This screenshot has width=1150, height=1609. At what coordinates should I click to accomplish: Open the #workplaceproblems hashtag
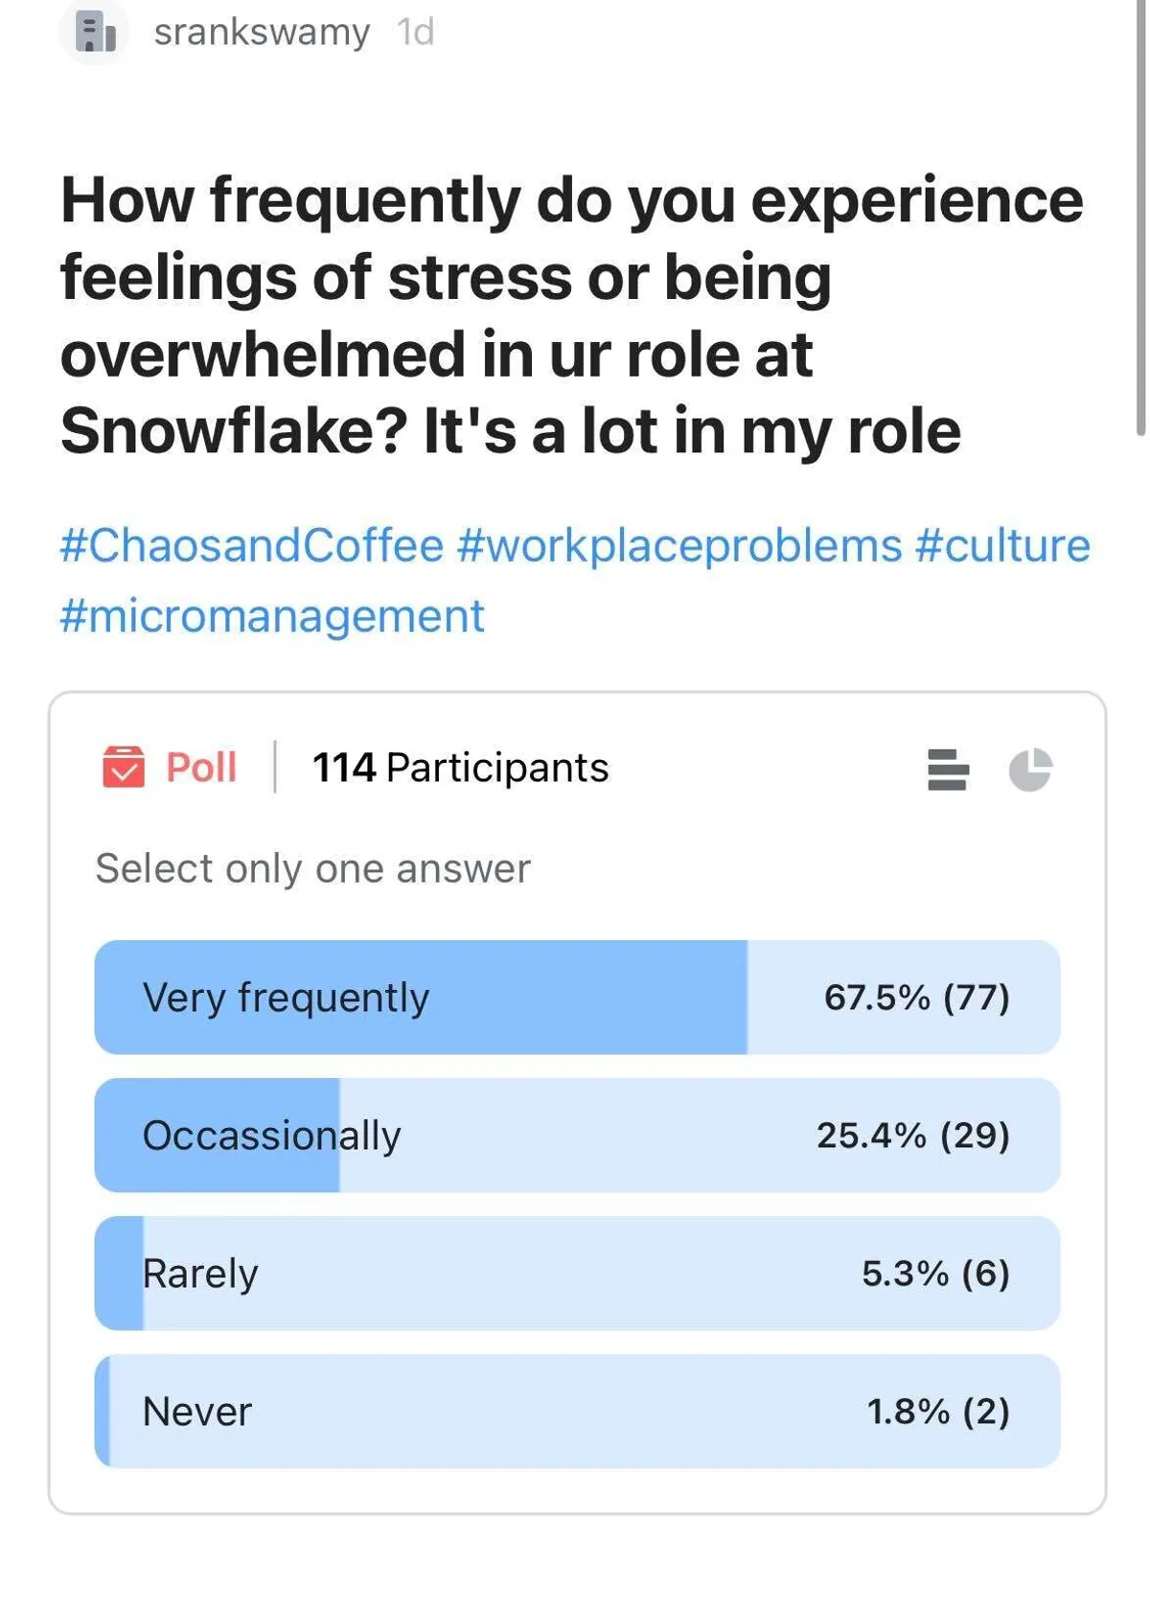click(679, 545)
